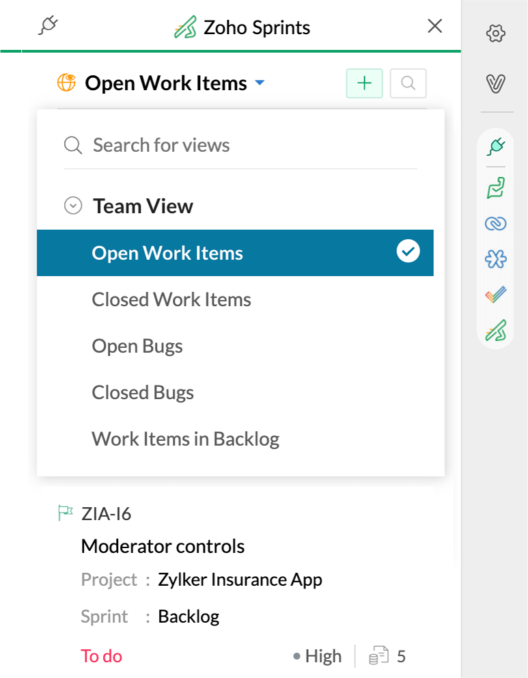Viewport: 528px width, 678px height.
Task: Open settings gear in right sidebar
Action: [x=495, y=33]
